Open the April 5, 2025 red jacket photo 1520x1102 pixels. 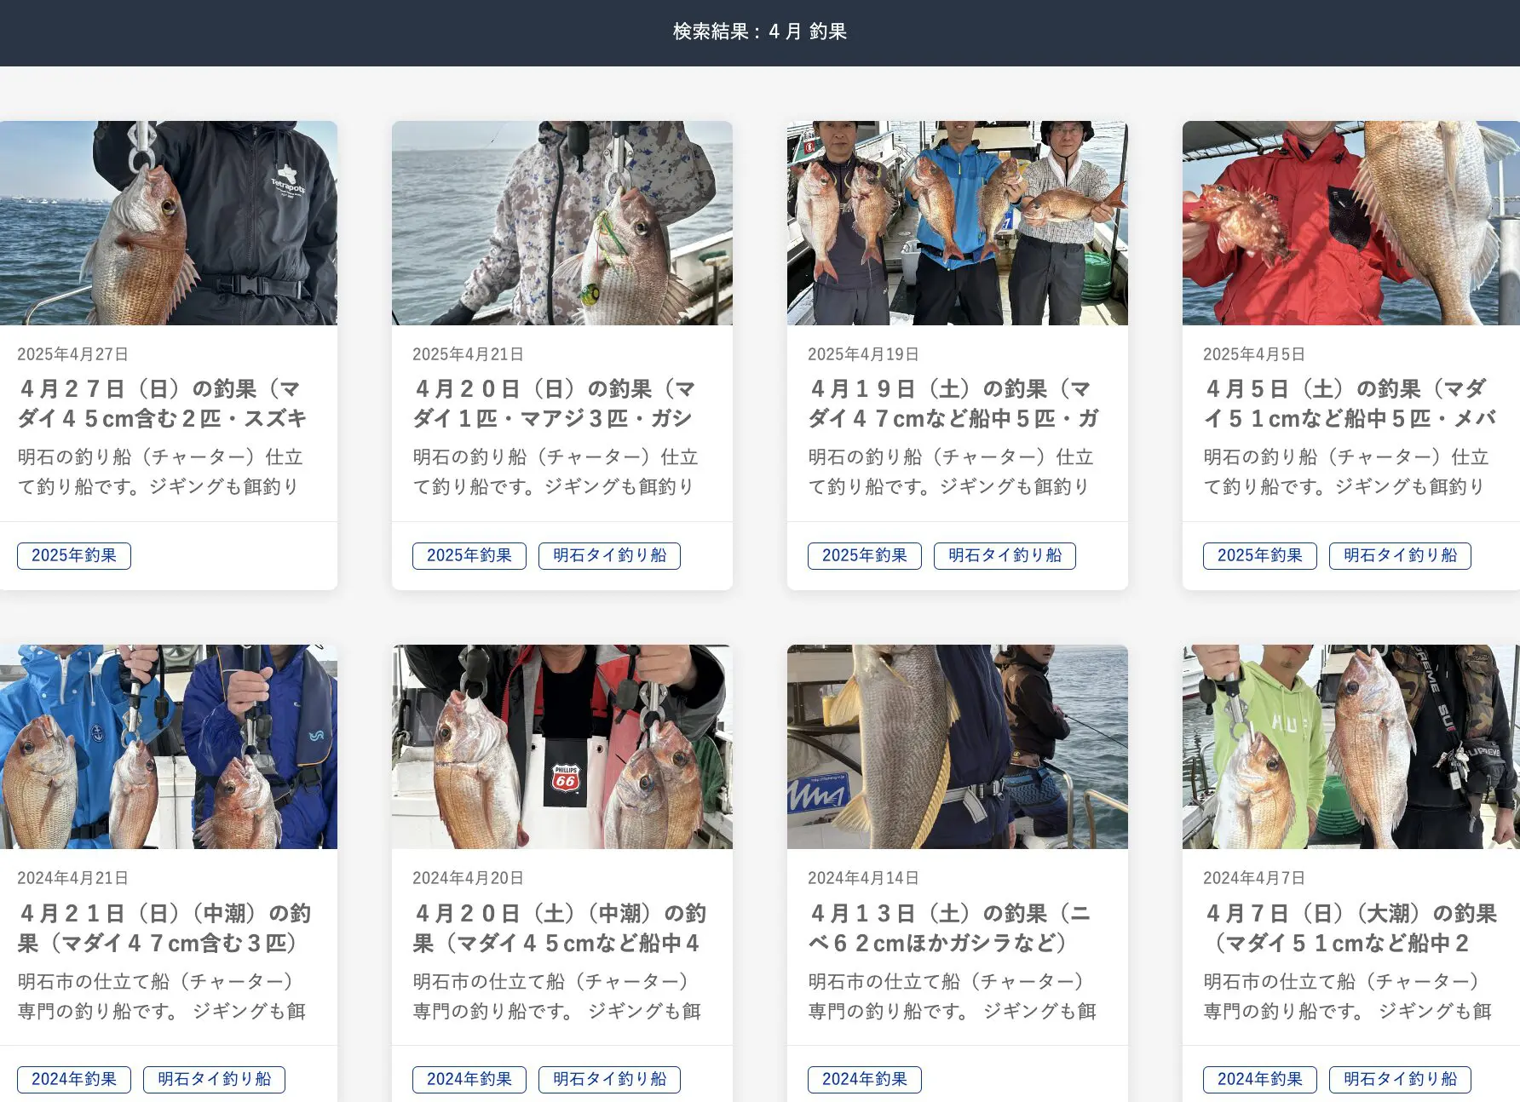tap(1350, 223)
